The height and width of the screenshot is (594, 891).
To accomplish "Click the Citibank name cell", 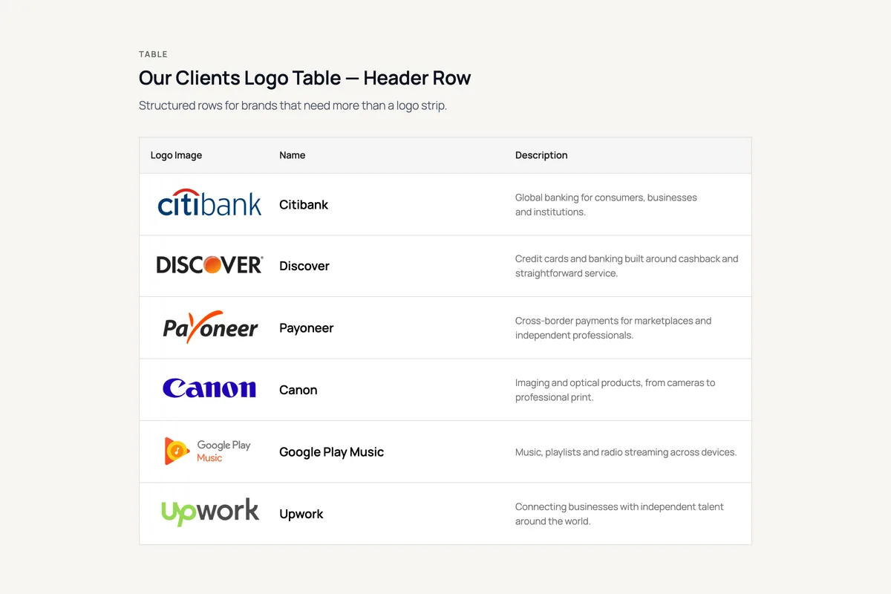I will tap(304, 205).
